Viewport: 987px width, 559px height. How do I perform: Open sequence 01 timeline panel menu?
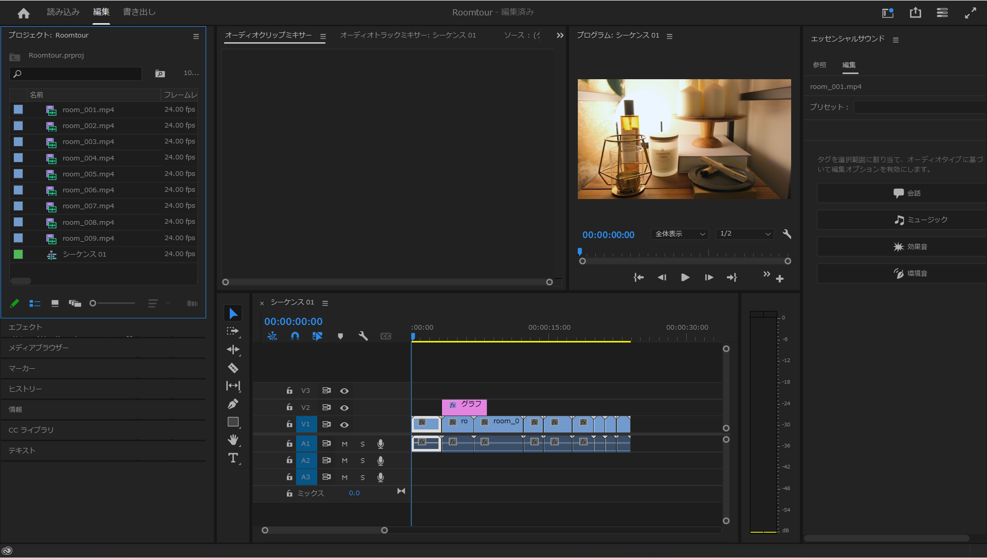[325, 303]
